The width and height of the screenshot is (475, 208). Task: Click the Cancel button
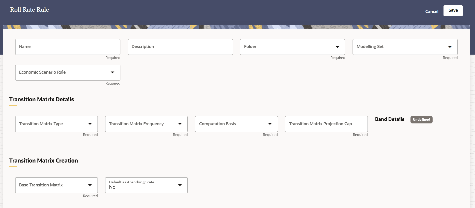click(x=432, y=11)
